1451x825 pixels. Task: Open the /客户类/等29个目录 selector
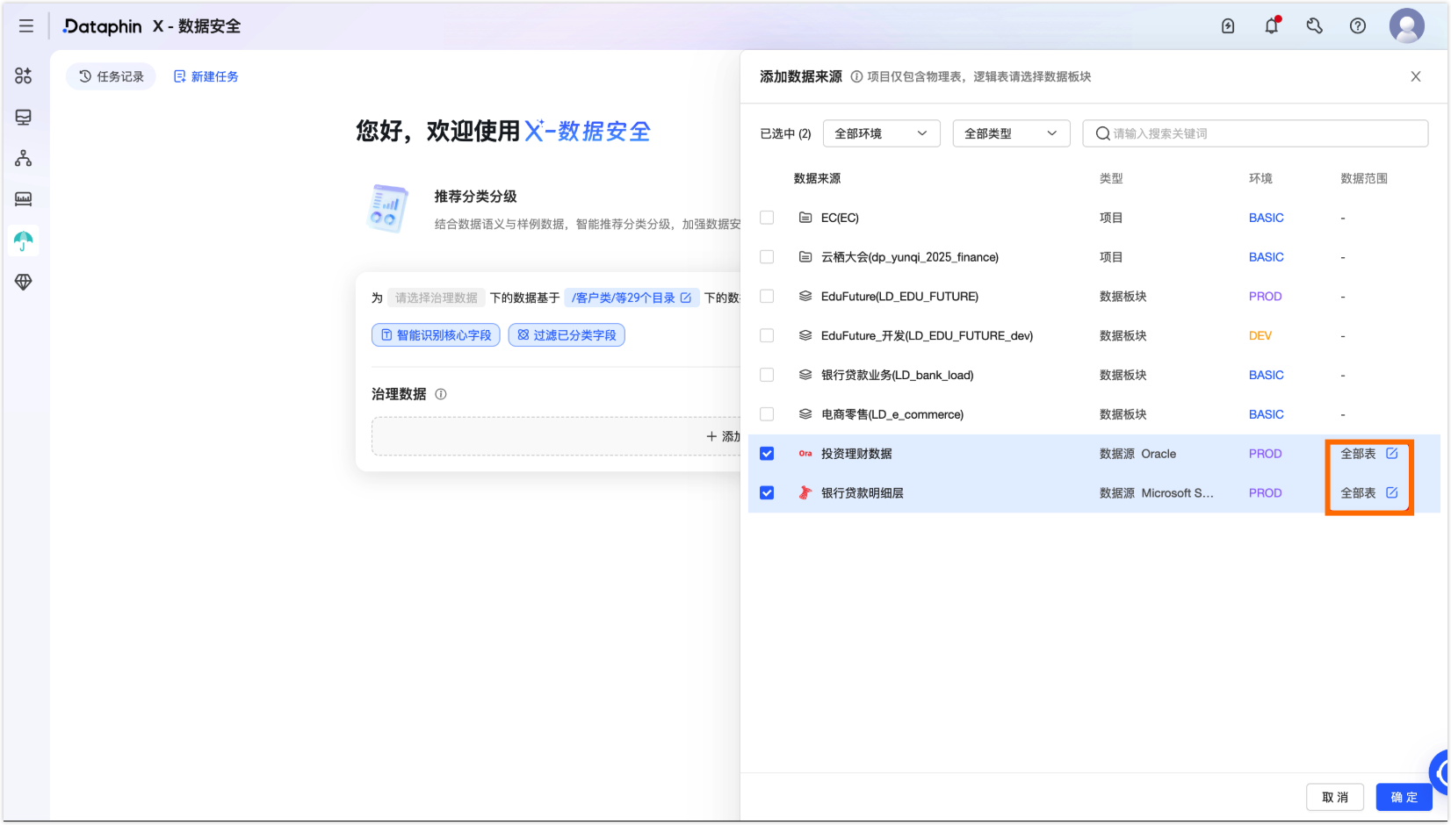click(632, 298)
